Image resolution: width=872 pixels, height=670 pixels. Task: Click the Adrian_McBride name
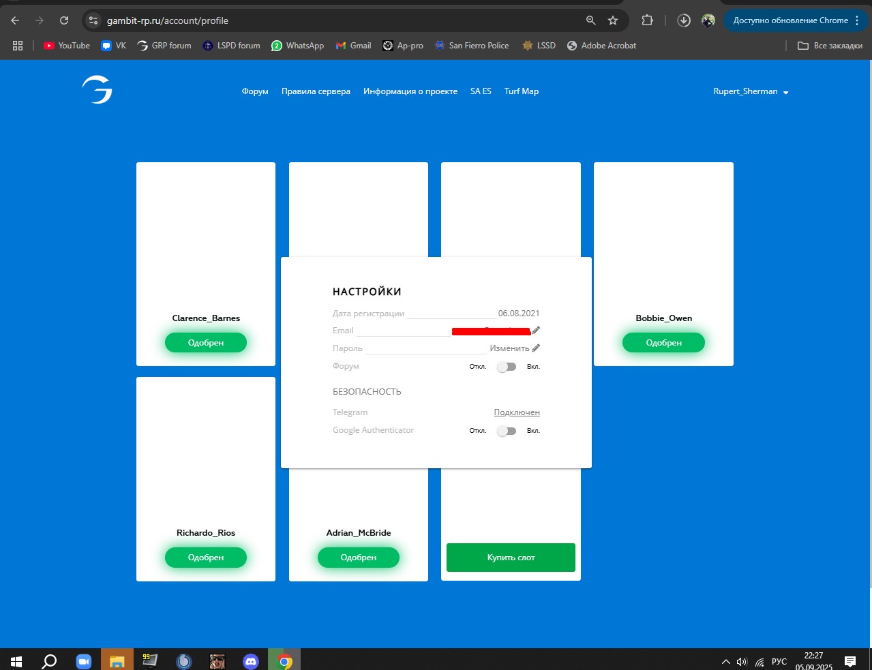click(359, 533)
